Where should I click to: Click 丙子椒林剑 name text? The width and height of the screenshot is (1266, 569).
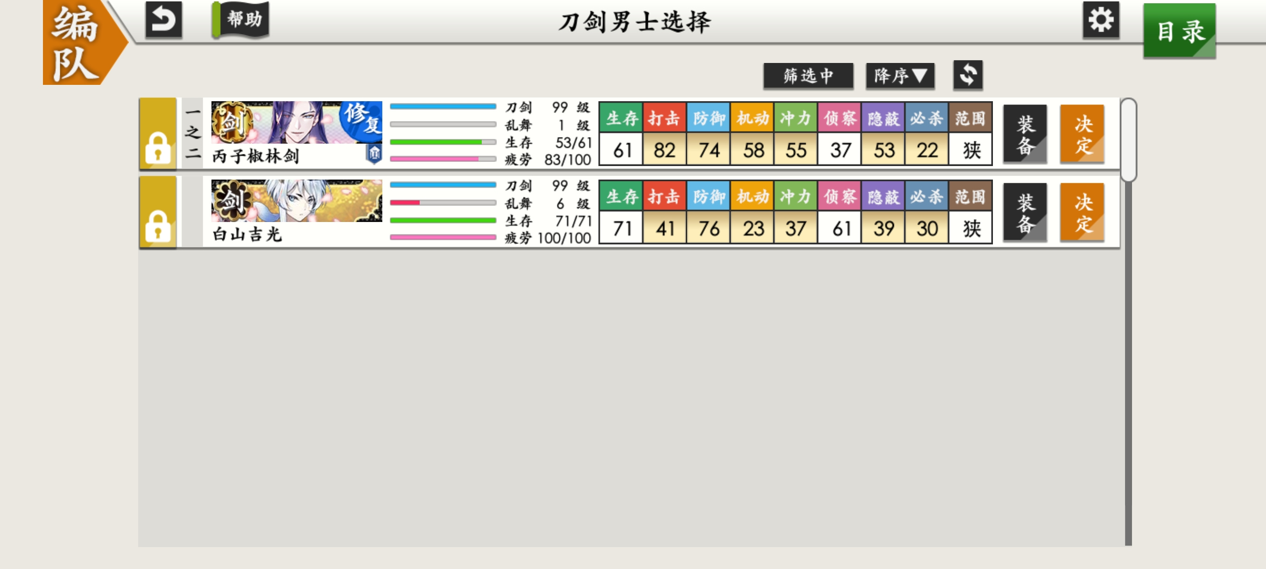(x=255, y=156)
